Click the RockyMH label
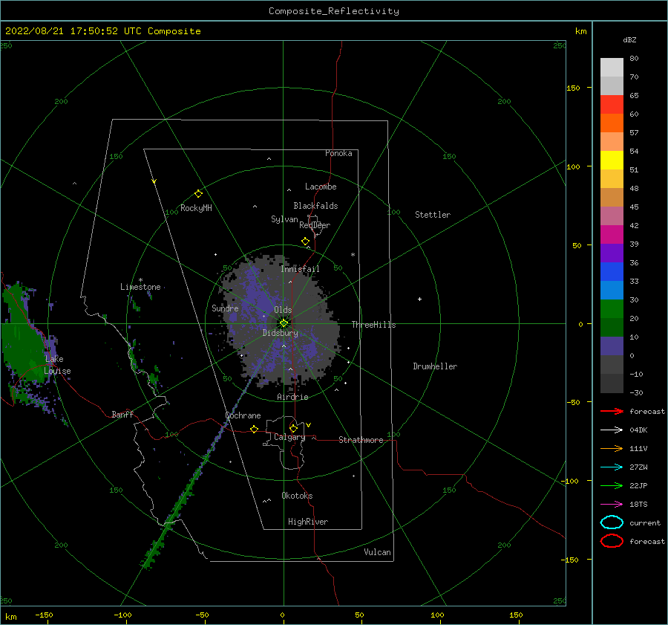This screenshot has height=625, width=668. coord(196,208)
